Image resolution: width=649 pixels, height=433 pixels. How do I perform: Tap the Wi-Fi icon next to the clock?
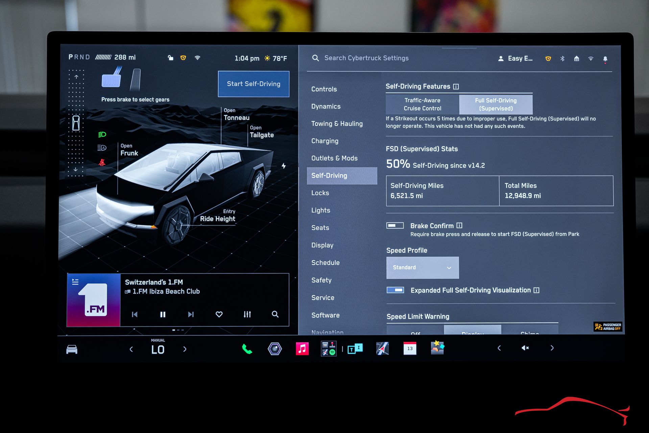[x=197, y=58]
